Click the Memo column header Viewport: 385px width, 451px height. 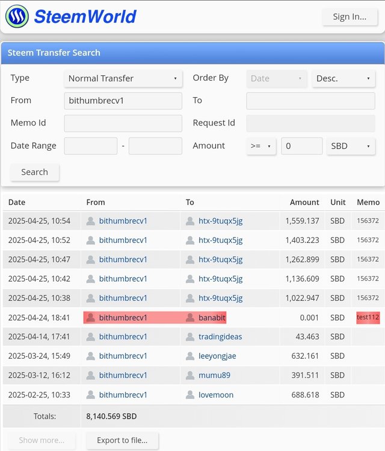point(368,202)
